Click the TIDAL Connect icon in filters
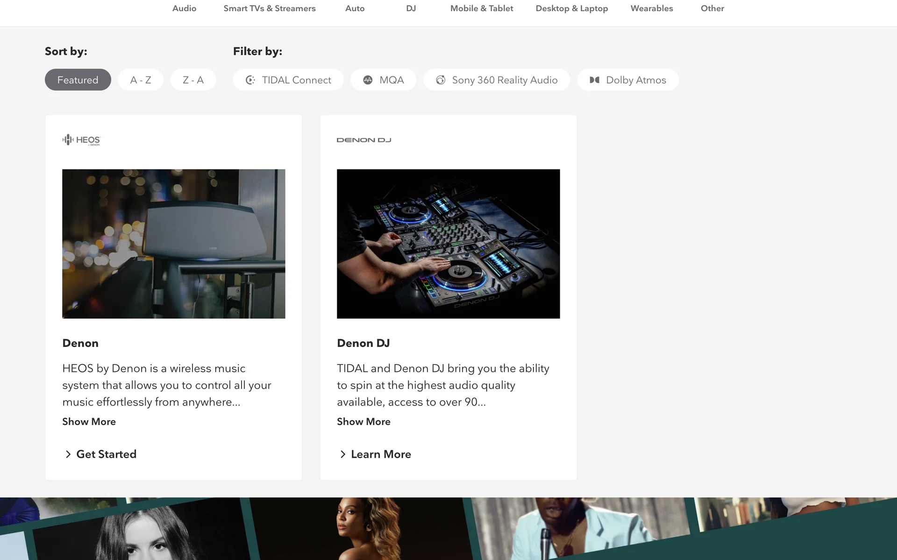The width and height of the screenshot is (897, 560). (250, 80)
